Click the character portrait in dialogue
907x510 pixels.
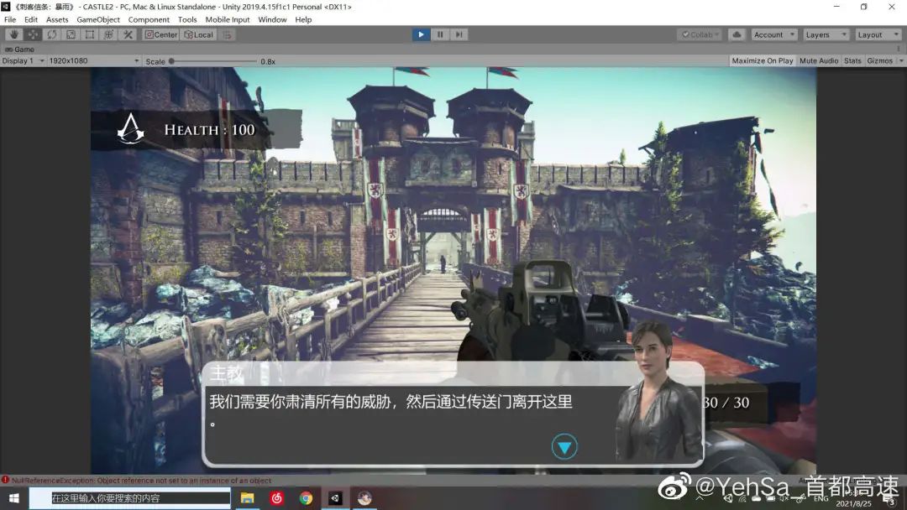pos(658,392)
